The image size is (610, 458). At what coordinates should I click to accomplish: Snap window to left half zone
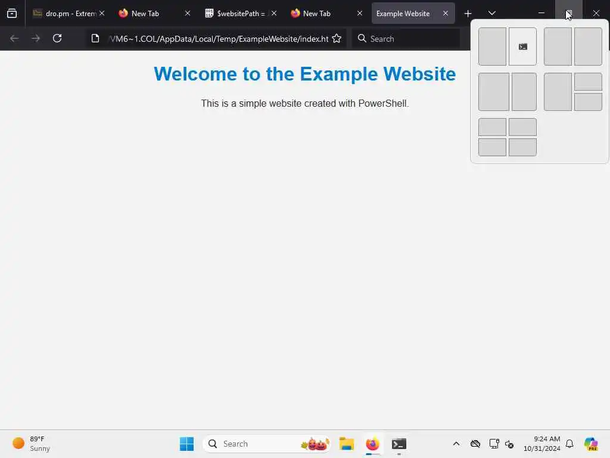click(492, 47)
